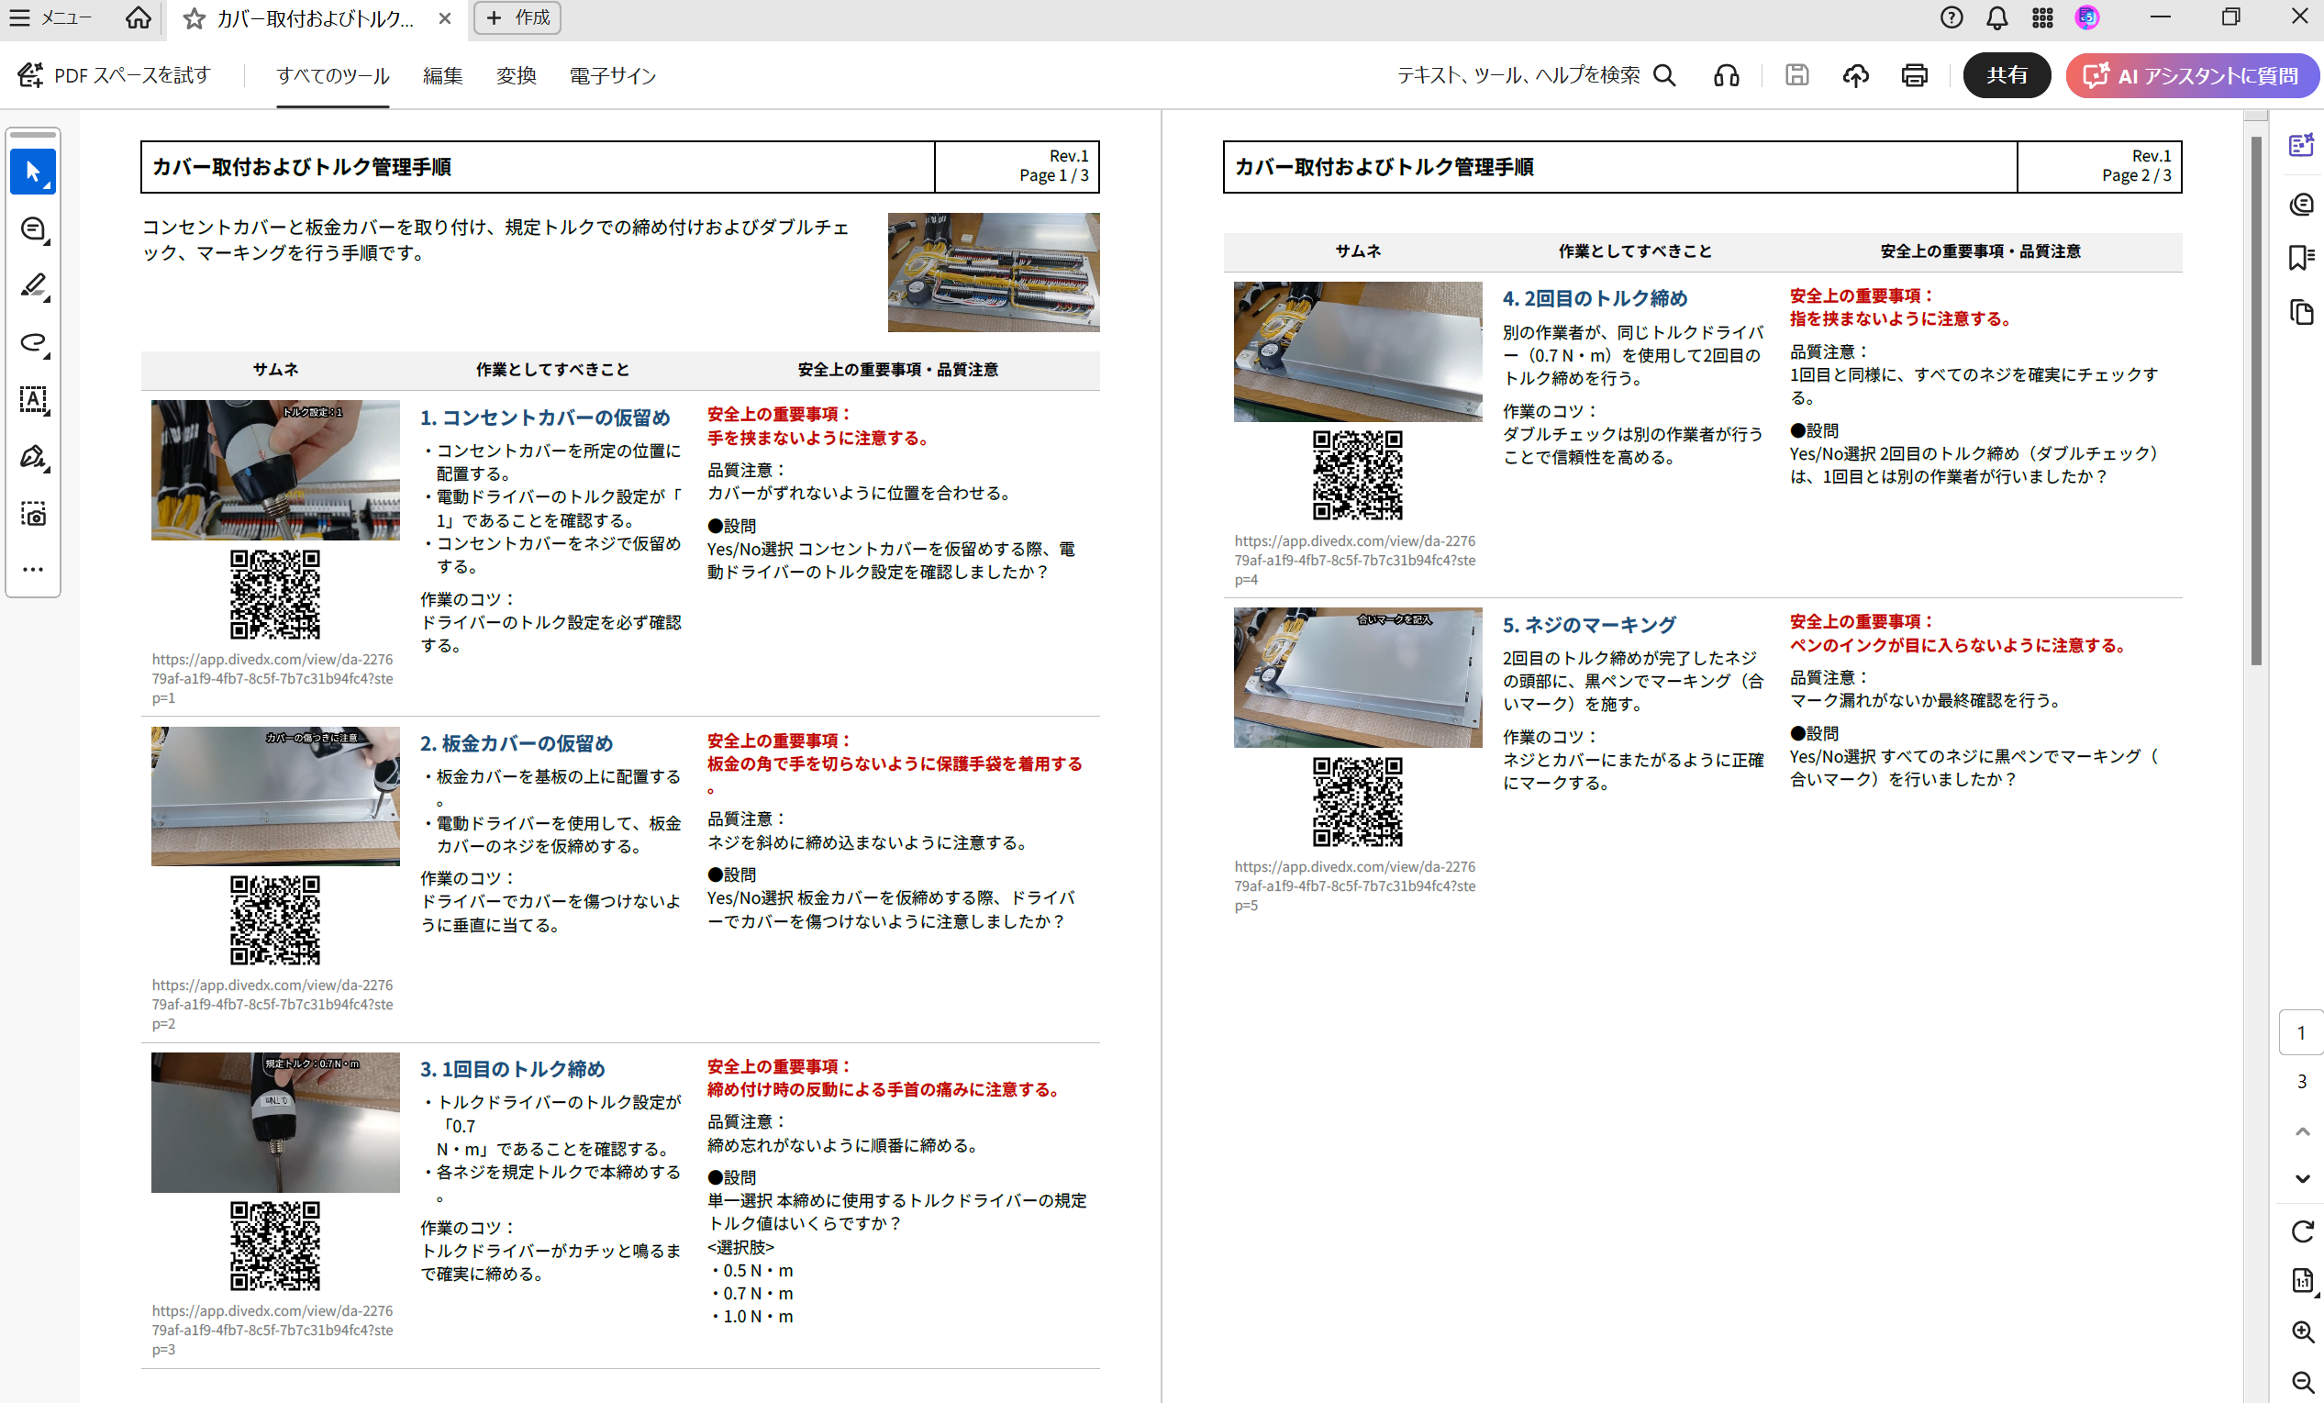Click the search box テキスト、ツール、ヘルプを検索
Viewport: 2324px width, 1403px height.
pos(1536,75)
